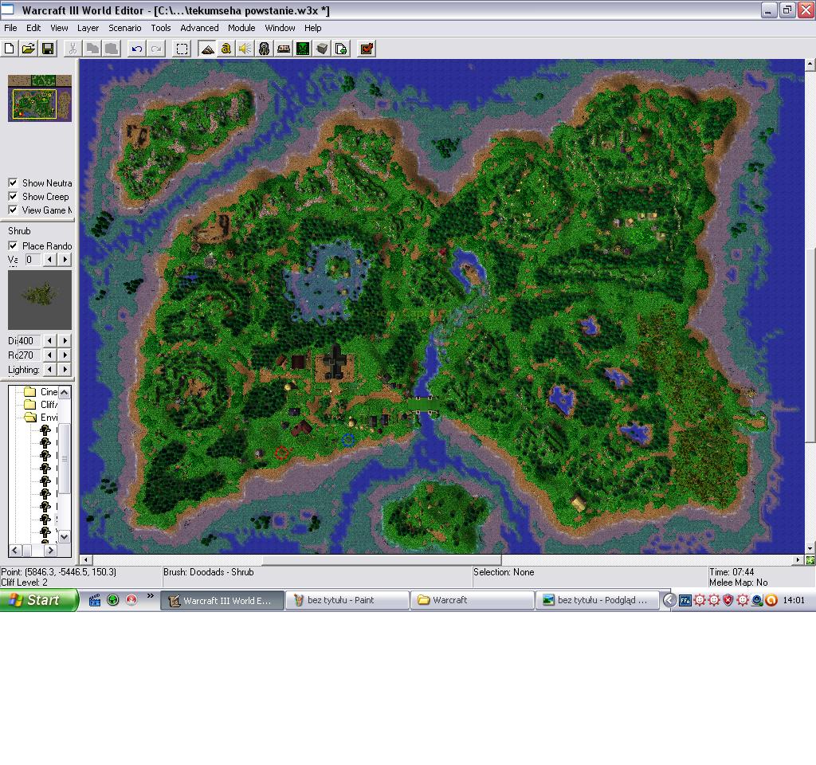
Task: Open the File menu
Action: (x=10, y=28)
